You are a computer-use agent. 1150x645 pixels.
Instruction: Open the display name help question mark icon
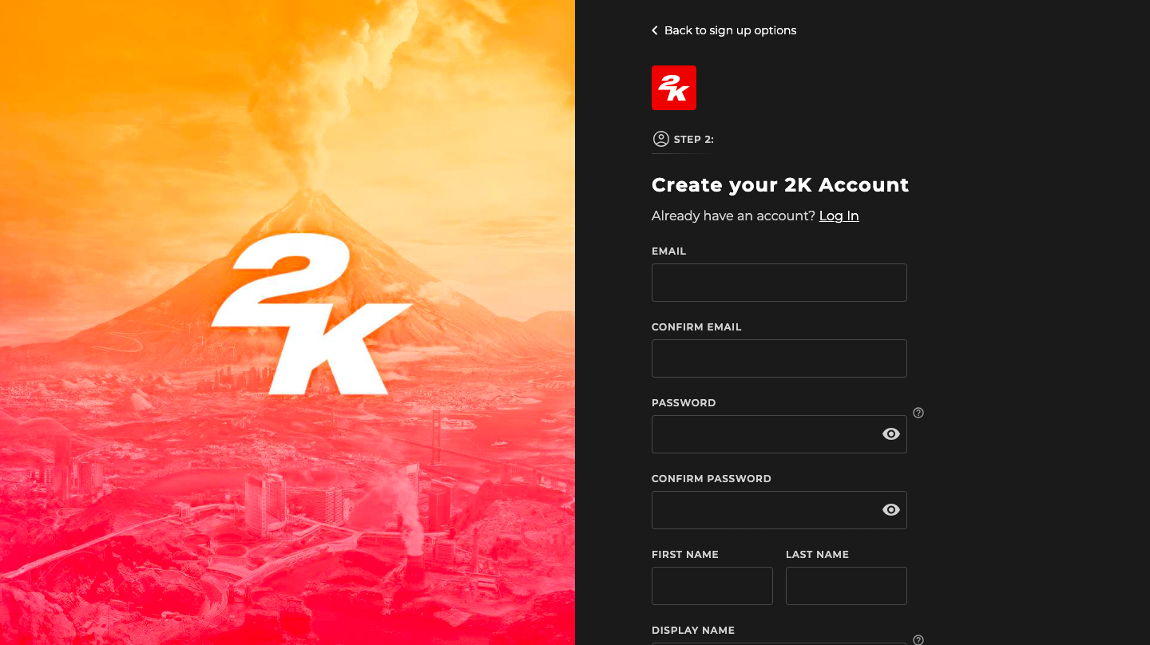tap(918, 639)
